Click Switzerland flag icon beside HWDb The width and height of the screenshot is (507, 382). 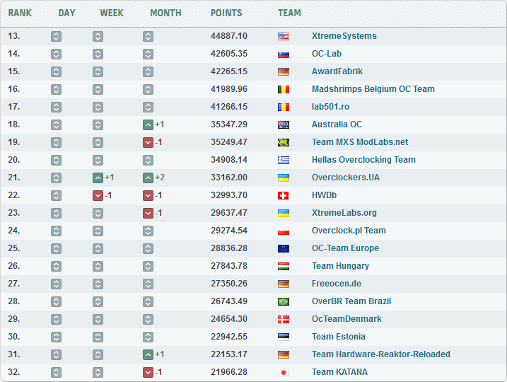[284, 195]
